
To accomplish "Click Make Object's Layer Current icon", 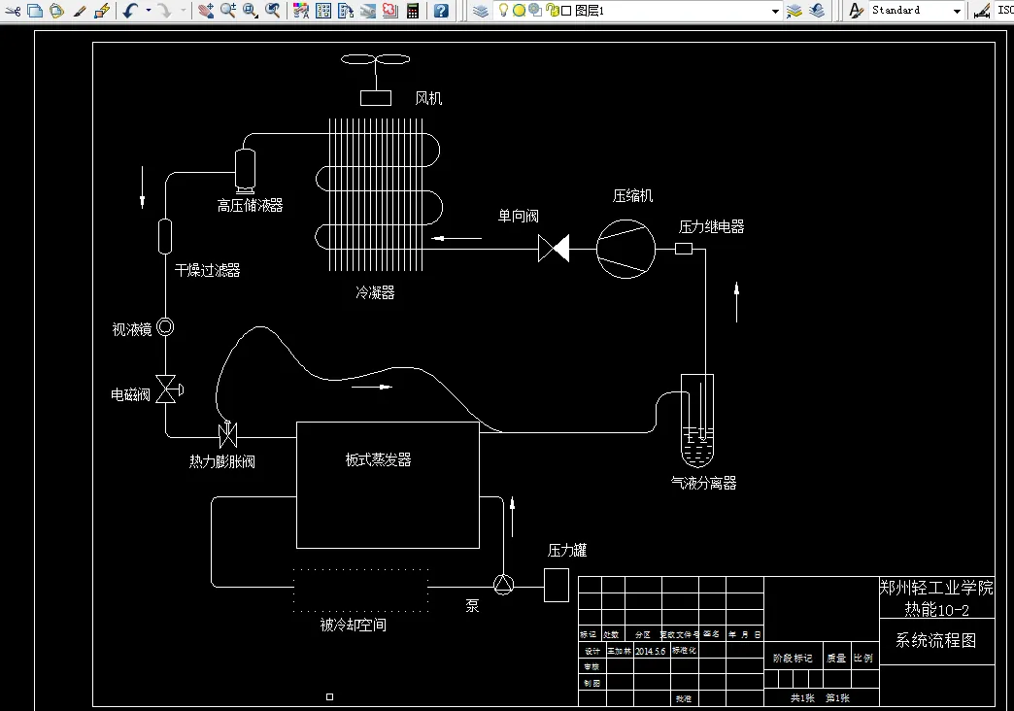I will coord(794,11).
